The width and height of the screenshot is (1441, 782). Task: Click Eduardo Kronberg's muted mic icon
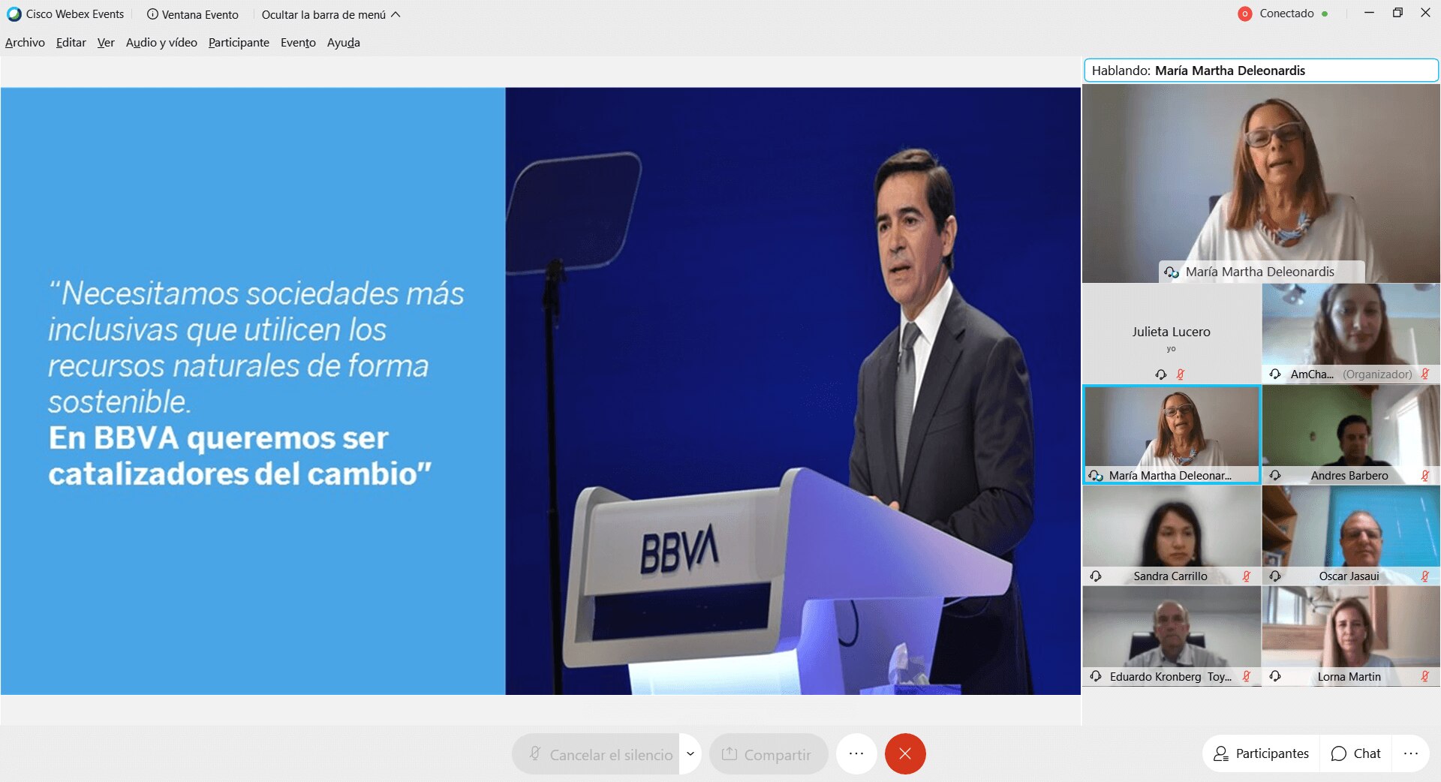click(1247, 676)
